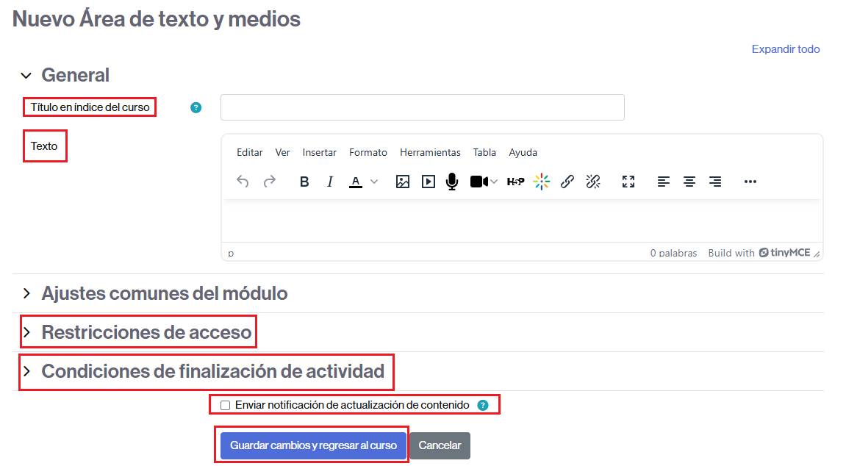Open the Ayuda menu
This screenshot has width=846, height=466.
523,153
